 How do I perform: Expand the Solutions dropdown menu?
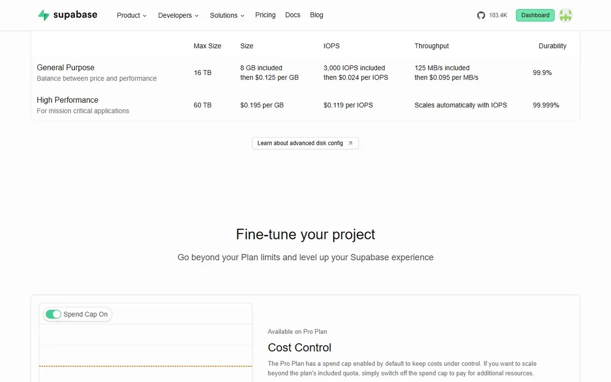coord(227,15)
